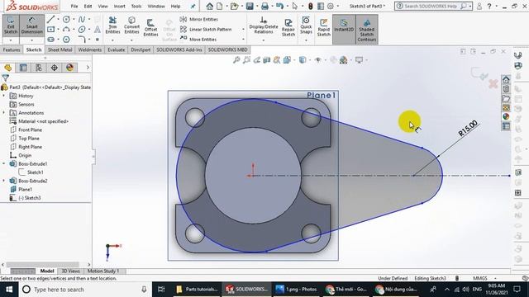Switch to the Sheet Metal ribbon tab
The height and width of the screenshot is (297, 529).
pos(60,49)
